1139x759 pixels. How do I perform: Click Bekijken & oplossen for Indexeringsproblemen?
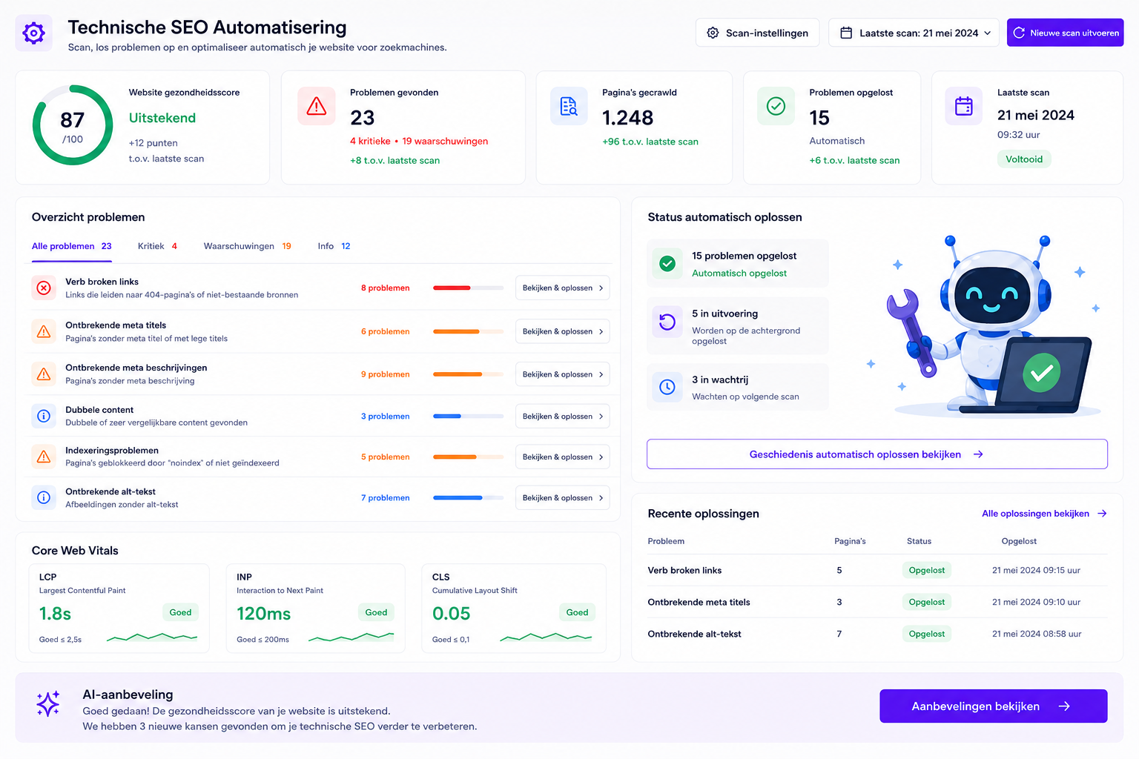pyautogui.click(x=562, y=457)
